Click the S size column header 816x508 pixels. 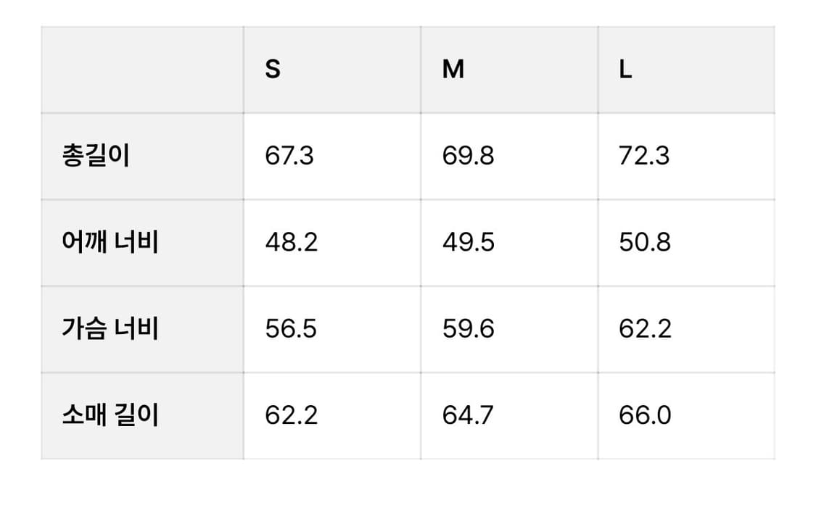273,70
